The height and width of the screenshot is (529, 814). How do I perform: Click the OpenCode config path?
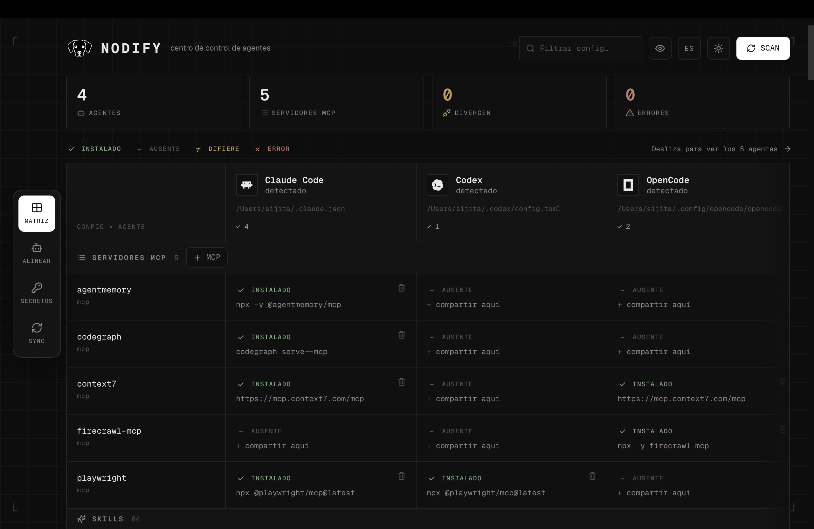pyautogui.click(x=701, y=209)
